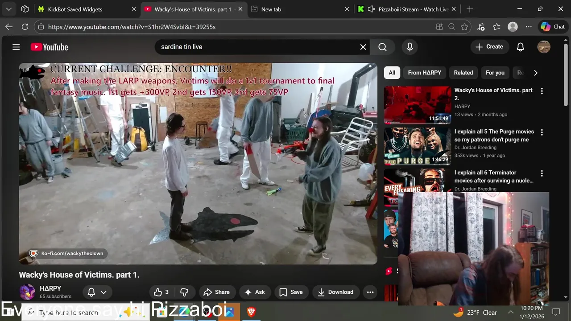Open the YouTube hamburger guide menu

tap(16, 47)
